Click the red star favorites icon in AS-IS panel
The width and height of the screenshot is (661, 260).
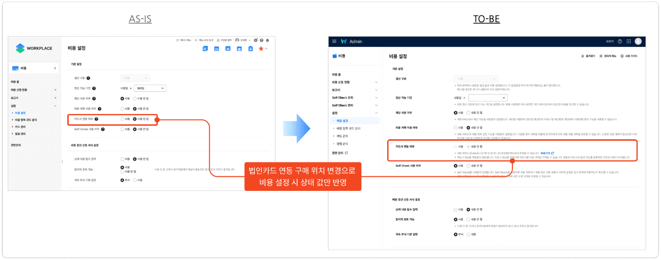click(261, 48)
